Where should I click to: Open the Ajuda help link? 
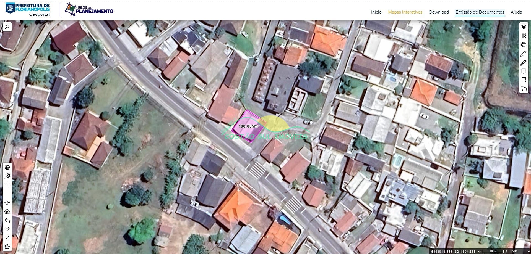click(516, 12)
